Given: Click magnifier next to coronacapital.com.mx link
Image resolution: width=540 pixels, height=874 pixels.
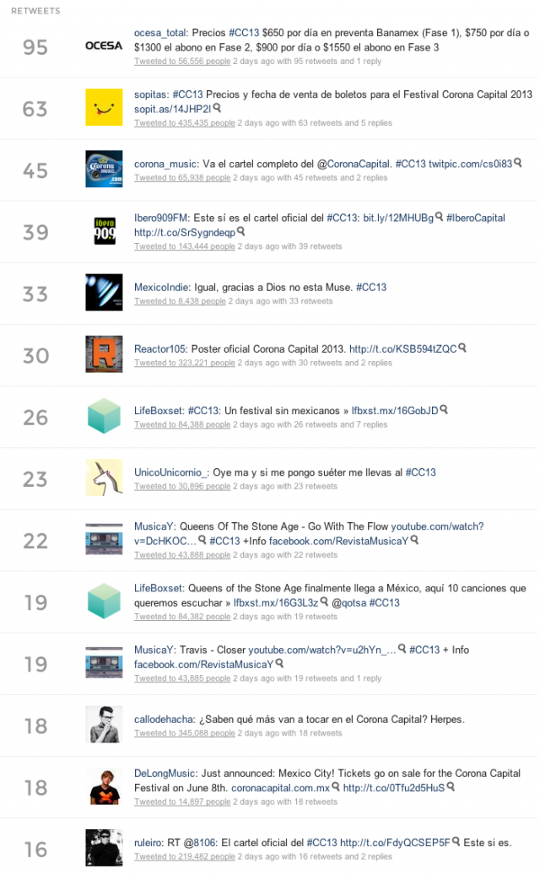Looking at the screenshot, I should [x=336, y=786].
